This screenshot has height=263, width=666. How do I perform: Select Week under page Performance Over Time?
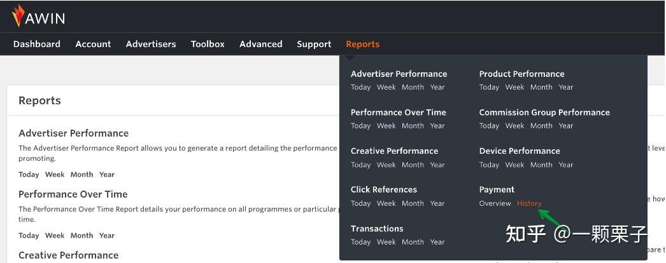click(55, 236)
